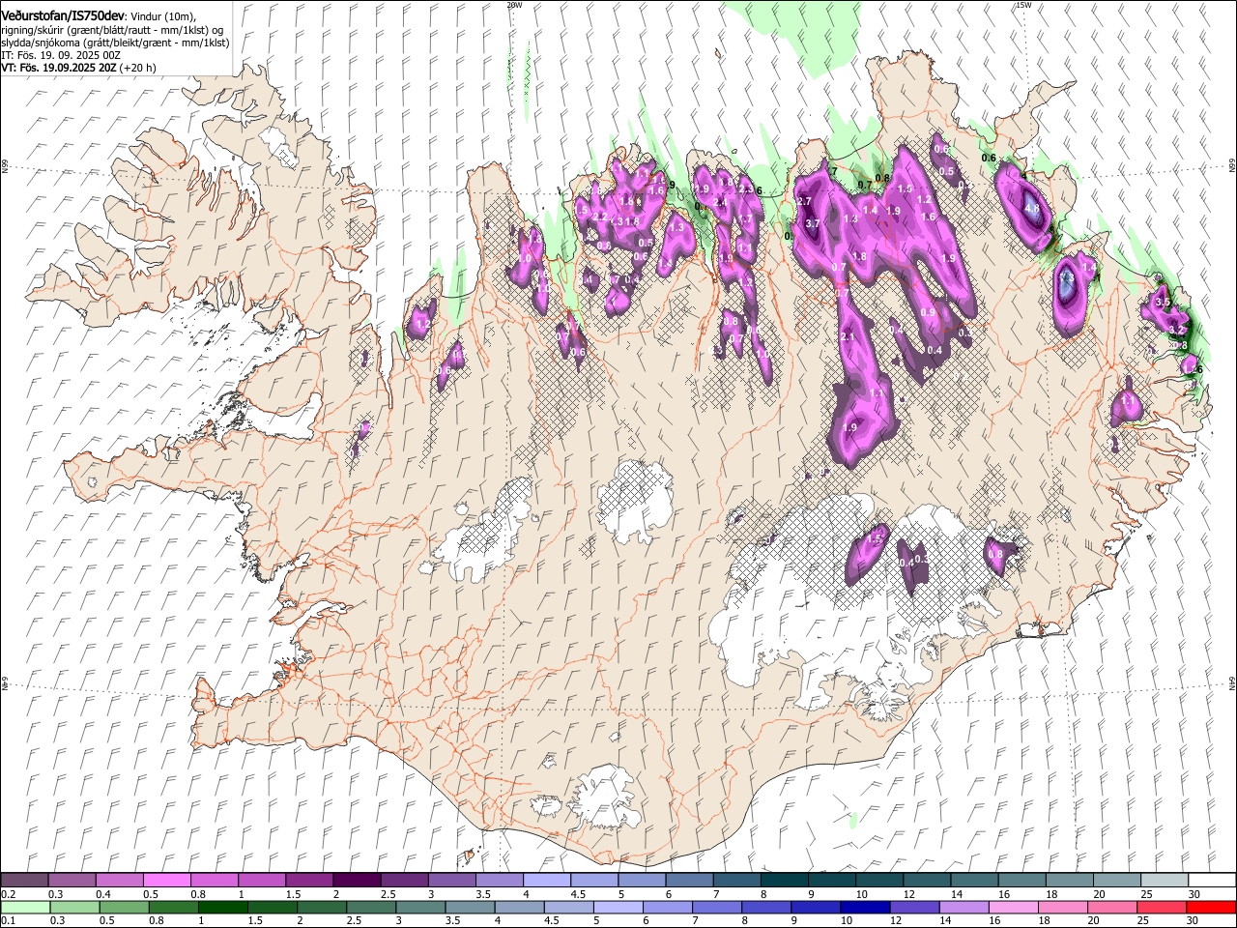Click the '15W' longitude label
Viewport: 1237px width, 928px height.
click(1023, 5)
